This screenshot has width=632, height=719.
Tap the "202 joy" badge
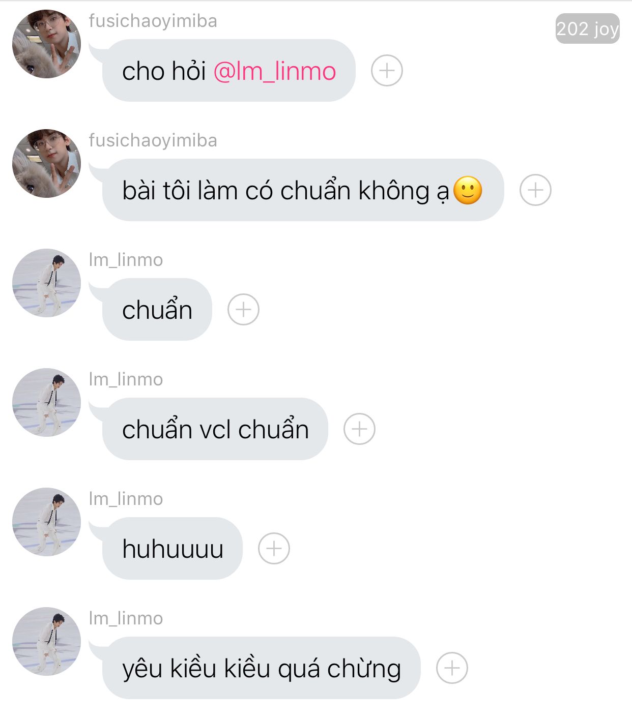point(587,28)
